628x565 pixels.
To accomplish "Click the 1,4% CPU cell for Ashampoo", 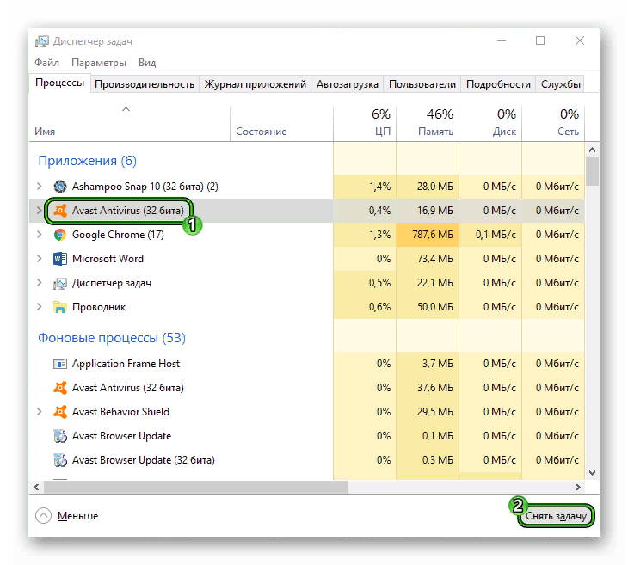I will click(x=365, y=187).
